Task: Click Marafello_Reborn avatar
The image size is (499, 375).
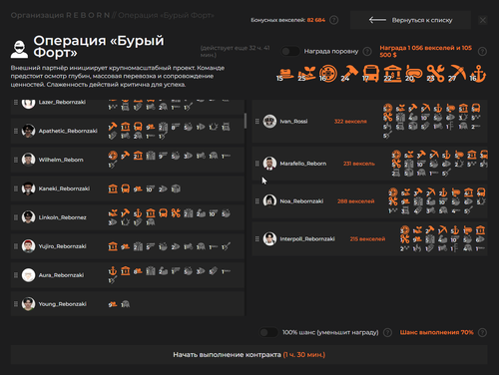Action: [269, 164]
